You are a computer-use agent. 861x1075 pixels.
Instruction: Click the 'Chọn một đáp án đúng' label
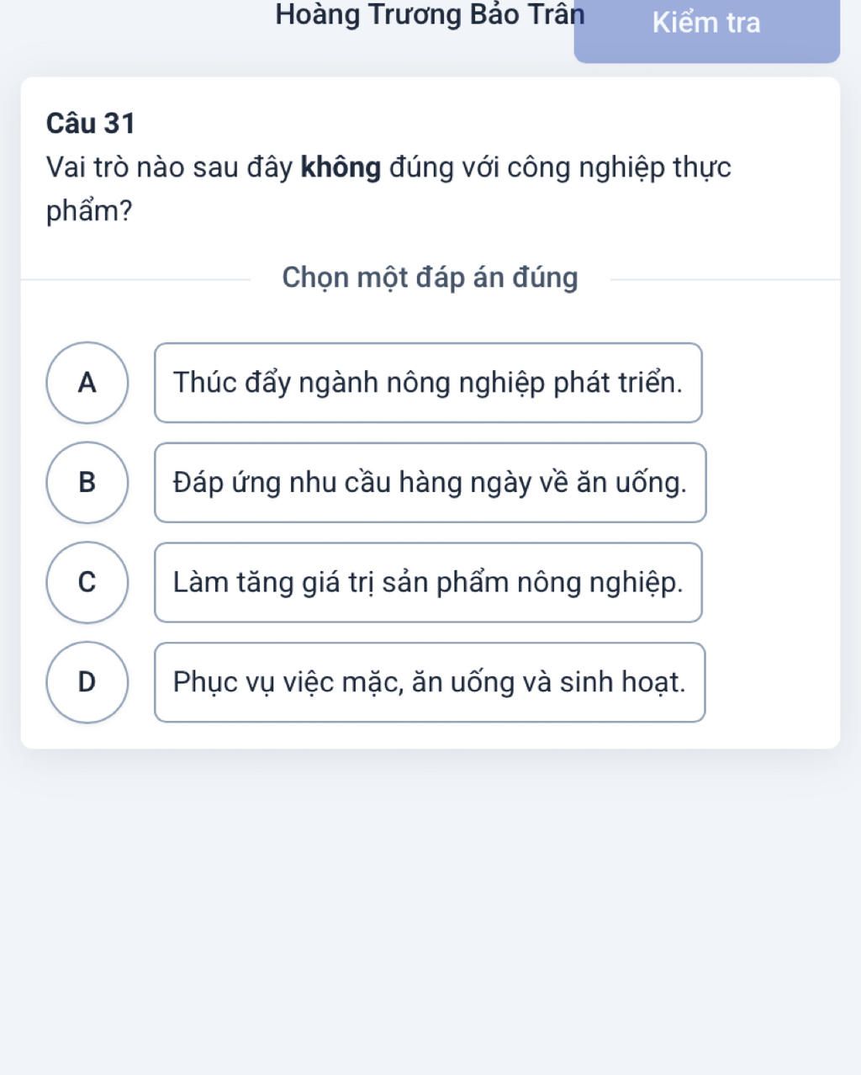point(430,278)
